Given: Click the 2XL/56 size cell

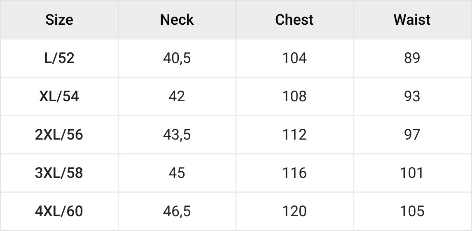Looking at the screenshot, I should tap(59, 135).
